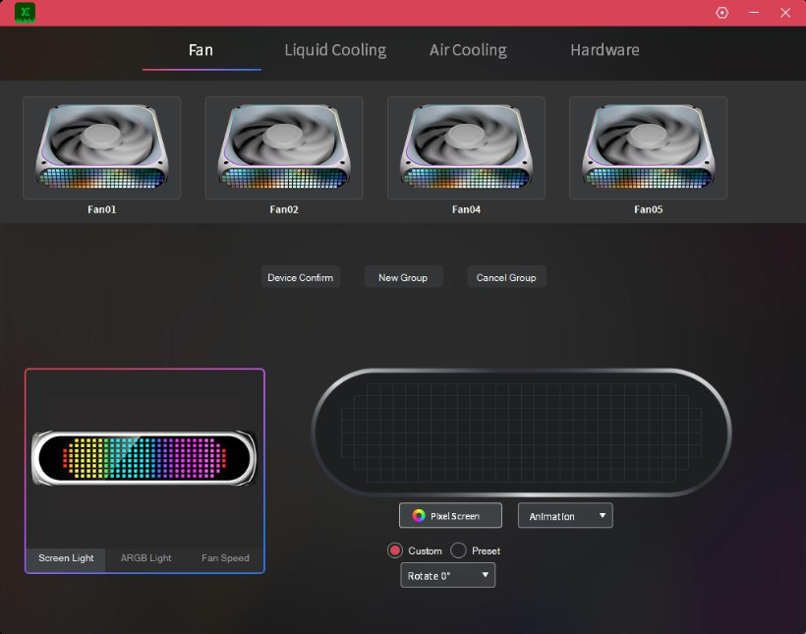This screenshot has height=634, width=806.
Task: Select the Fan05 device thumbnail
Action: pos(648,147)
